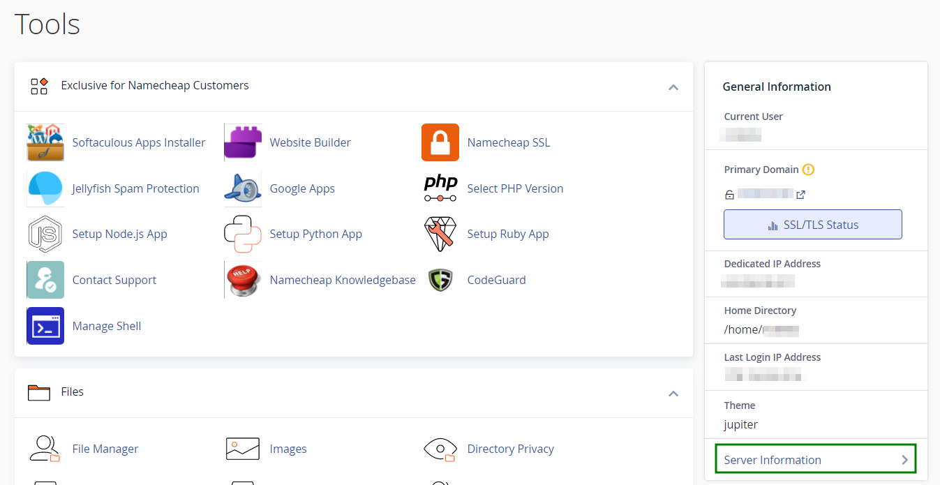Open Contact Support link
This screenshot has height=485, width=940.
pos(114,280)
